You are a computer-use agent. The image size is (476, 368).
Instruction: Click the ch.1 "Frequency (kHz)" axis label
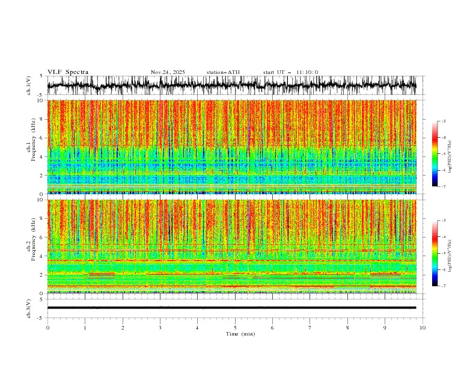(x=33, y=140)
